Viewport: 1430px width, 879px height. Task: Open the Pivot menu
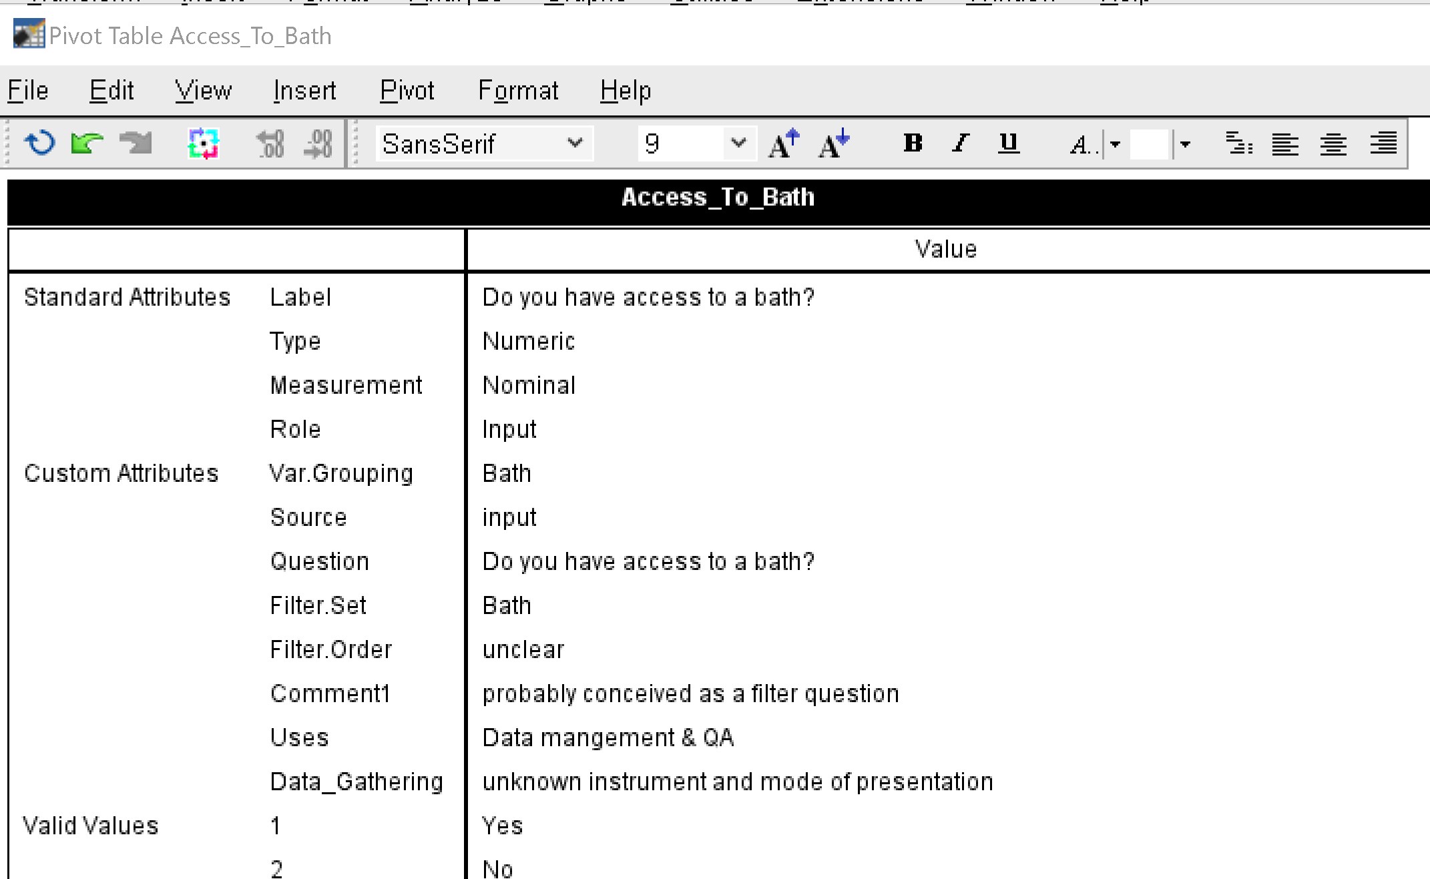pos(407,91)
